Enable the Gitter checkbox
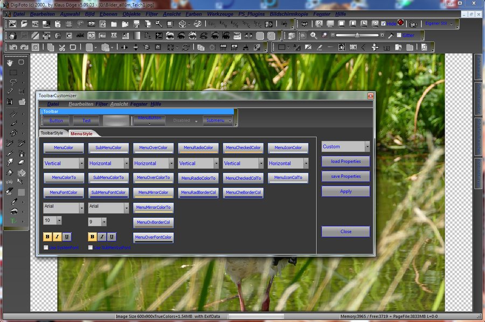Image resolution: width=485 pixels, height=322 pixels. click(399, 35)
